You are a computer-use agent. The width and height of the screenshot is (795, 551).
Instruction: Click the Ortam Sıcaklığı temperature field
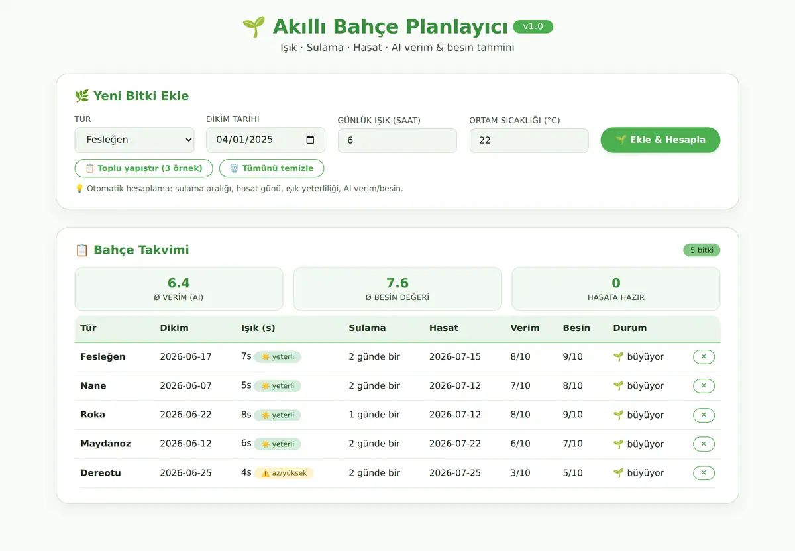[x=529, y=140]
